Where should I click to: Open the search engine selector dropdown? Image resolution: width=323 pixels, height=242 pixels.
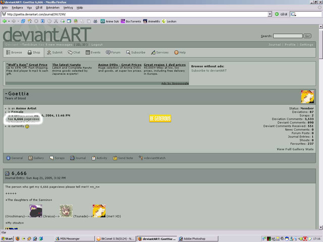click(x=294, y=14)
